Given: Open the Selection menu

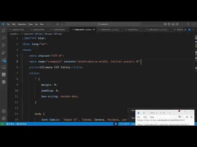Looking at the screenshot, I should pyautogui.click(x=22, y=24).
